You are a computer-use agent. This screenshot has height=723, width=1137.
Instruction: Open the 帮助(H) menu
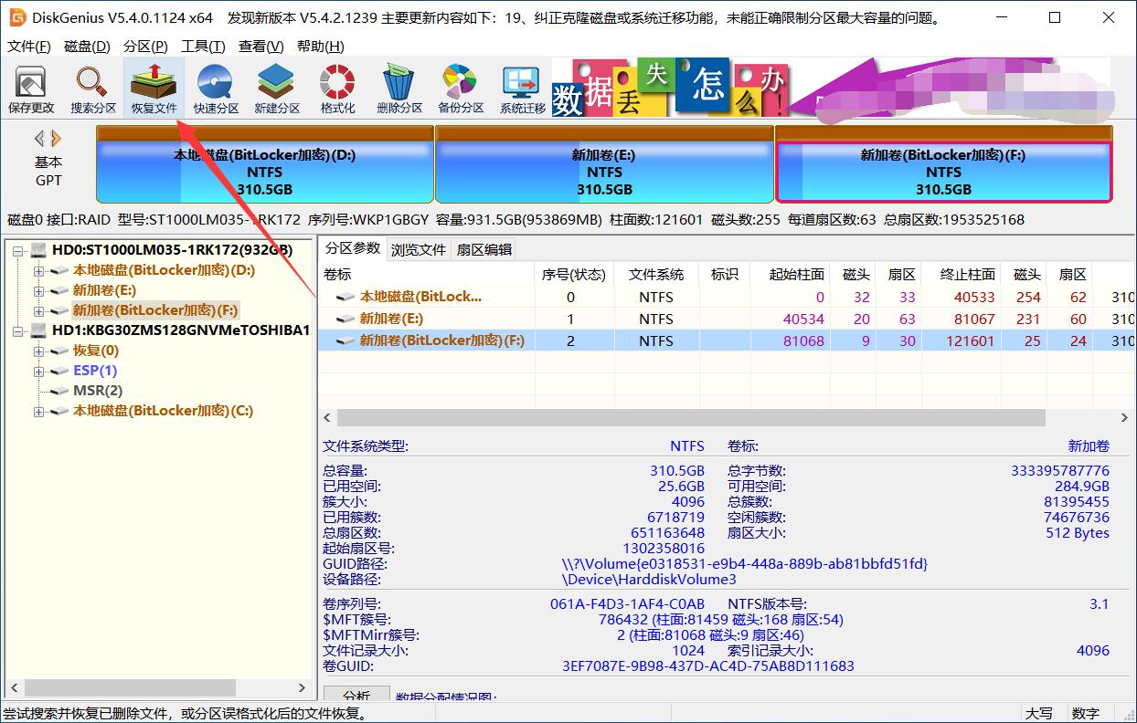321,47
